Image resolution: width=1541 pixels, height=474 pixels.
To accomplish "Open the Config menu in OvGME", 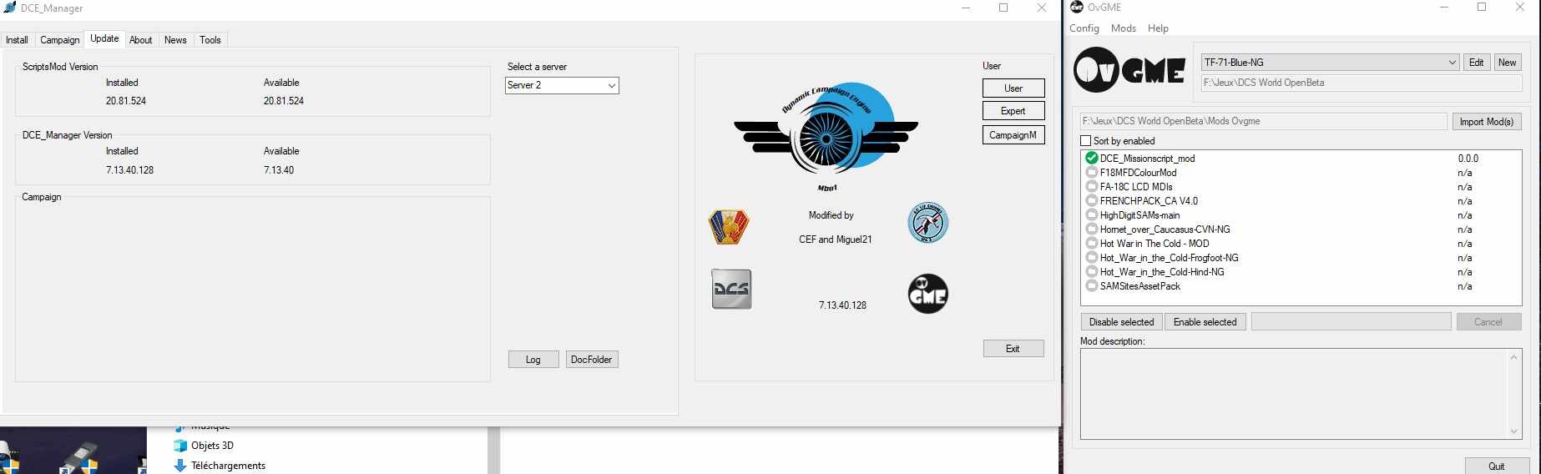I will 1084,28.
